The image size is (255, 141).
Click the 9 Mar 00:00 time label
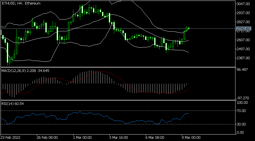click(x=191, y=138)
